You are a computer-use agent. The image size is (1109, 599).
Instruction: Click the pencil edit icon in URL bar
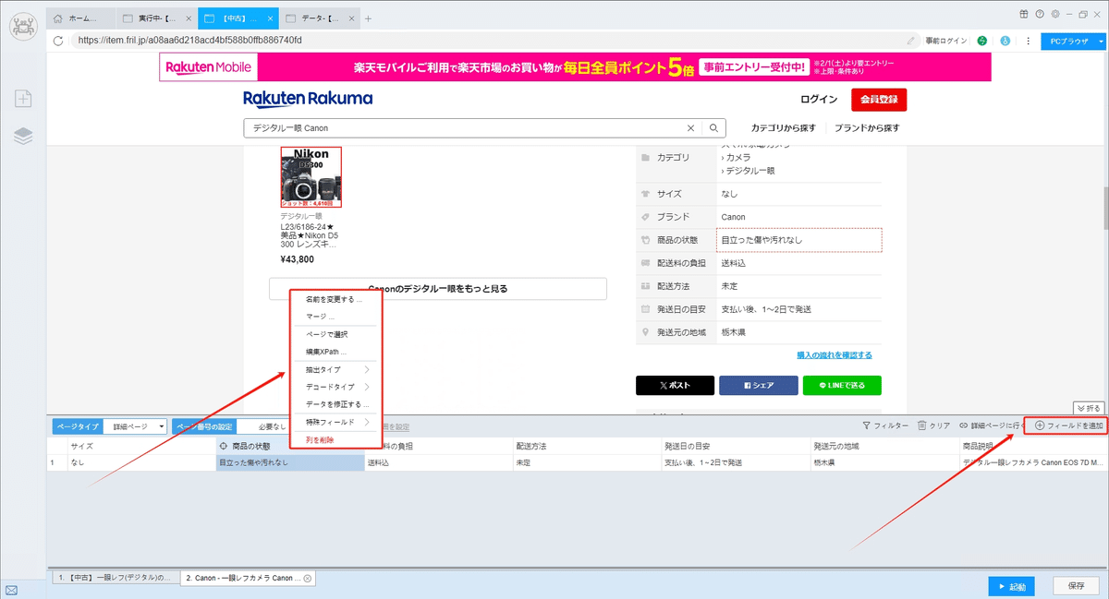pyautogui.click(x=911, y=41)
